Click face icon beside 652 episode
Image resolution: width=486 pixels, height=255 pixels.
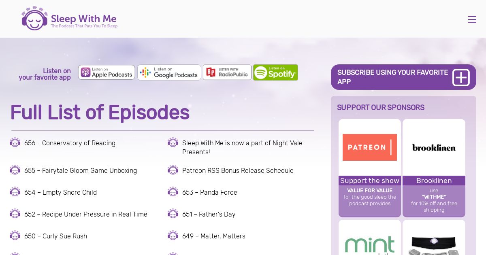[x=15, y=214]
